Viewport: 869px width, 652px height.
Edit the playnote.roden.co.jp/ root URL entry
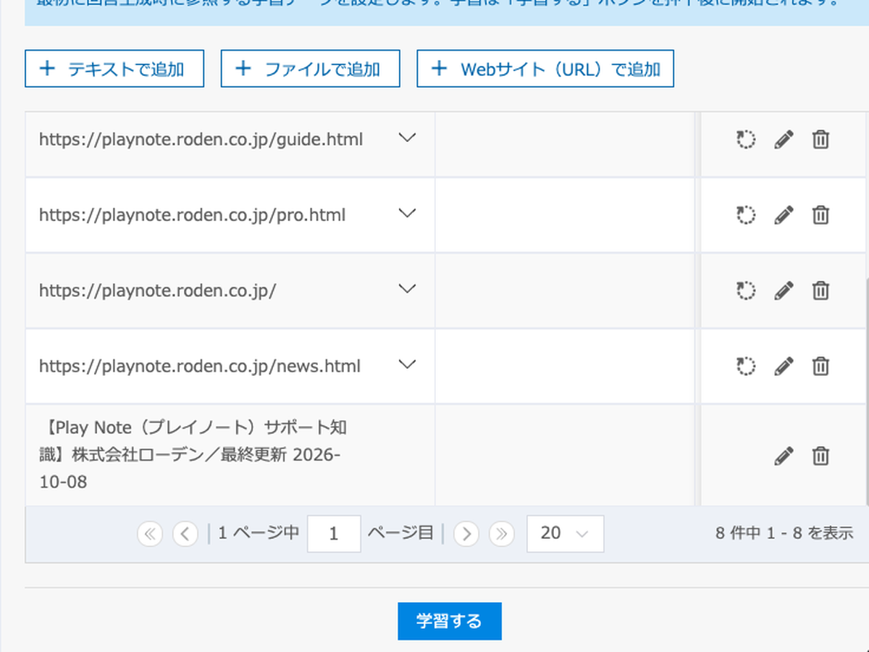(x=784, y=291)
